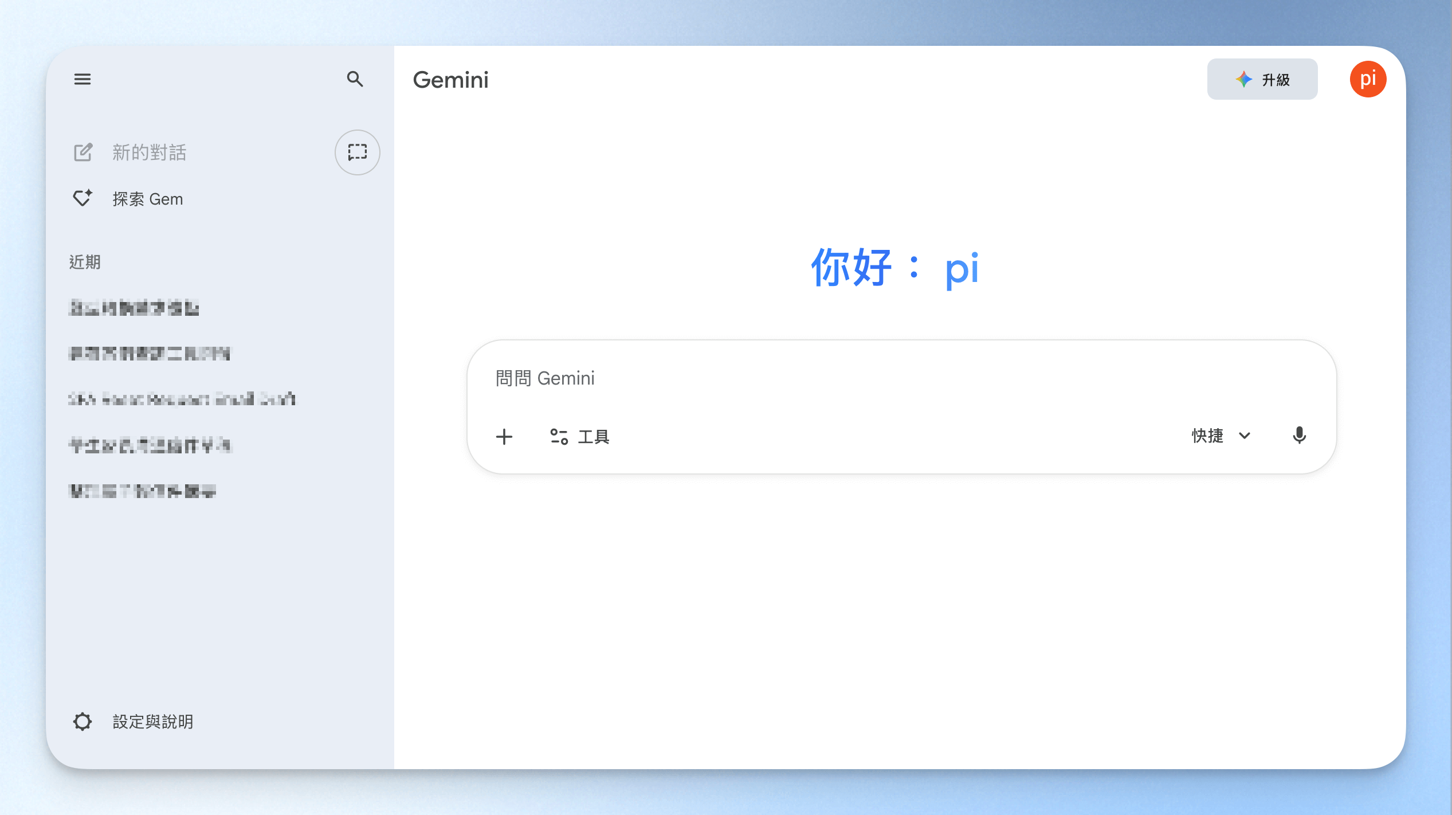Click the temporary chat dashed bubble icon
Viewport: 1452px width, 815px height.
(357, 152)
